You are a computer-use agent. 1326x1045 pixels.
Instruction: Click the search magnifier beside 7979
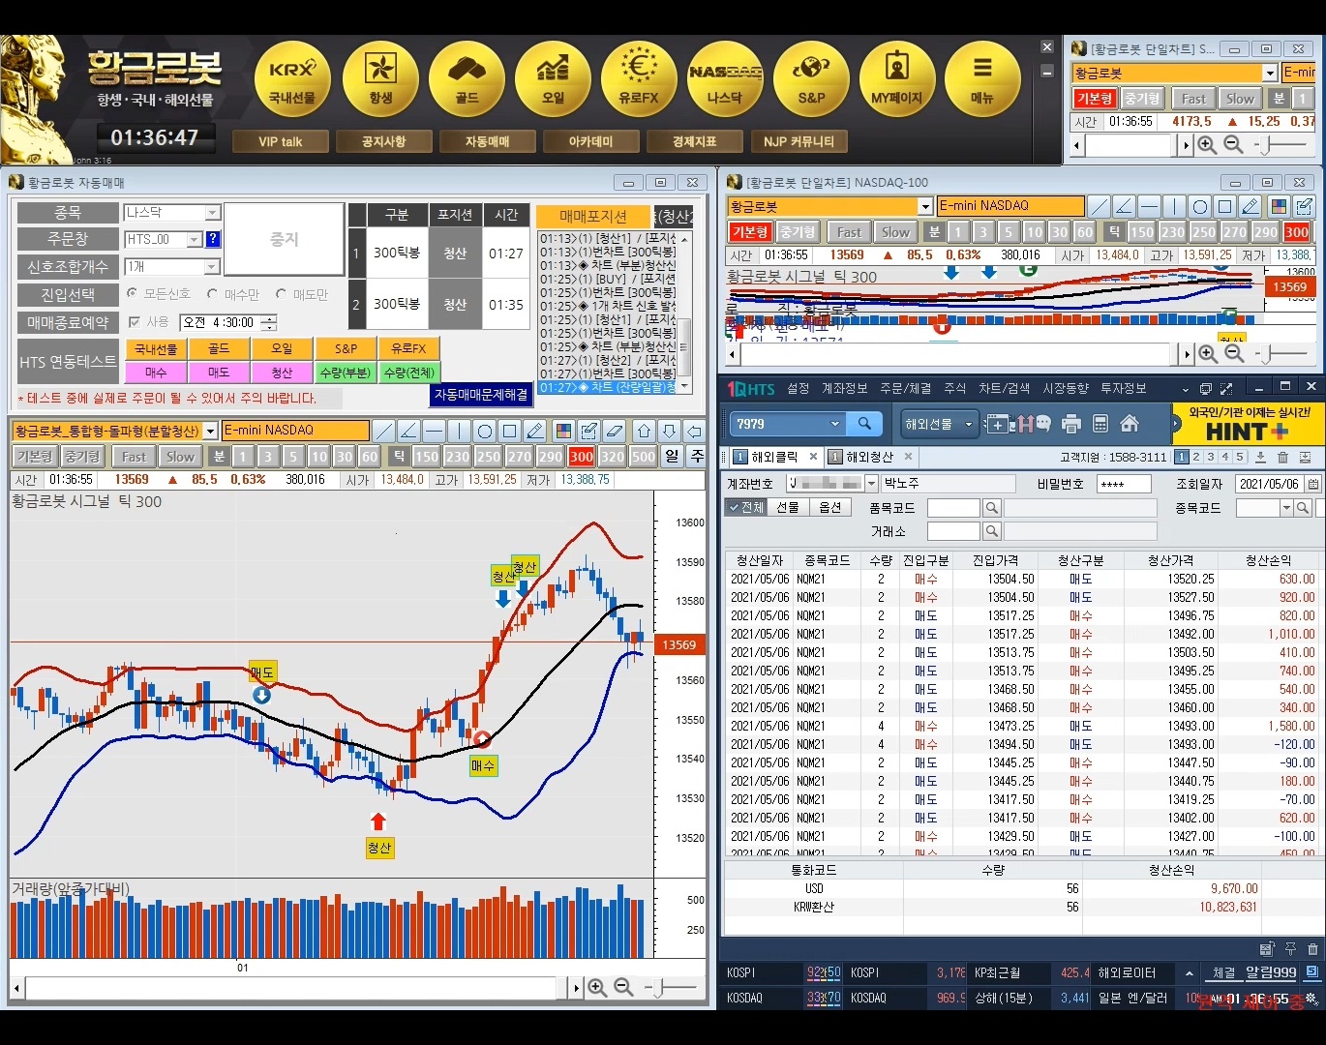pos(864,424)
